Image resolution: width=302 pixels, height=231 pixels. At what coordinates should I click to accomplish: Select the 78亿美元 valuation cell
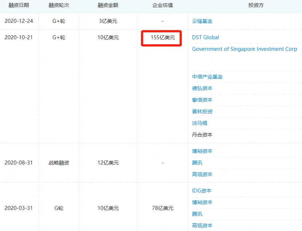(x=162, y=208)
